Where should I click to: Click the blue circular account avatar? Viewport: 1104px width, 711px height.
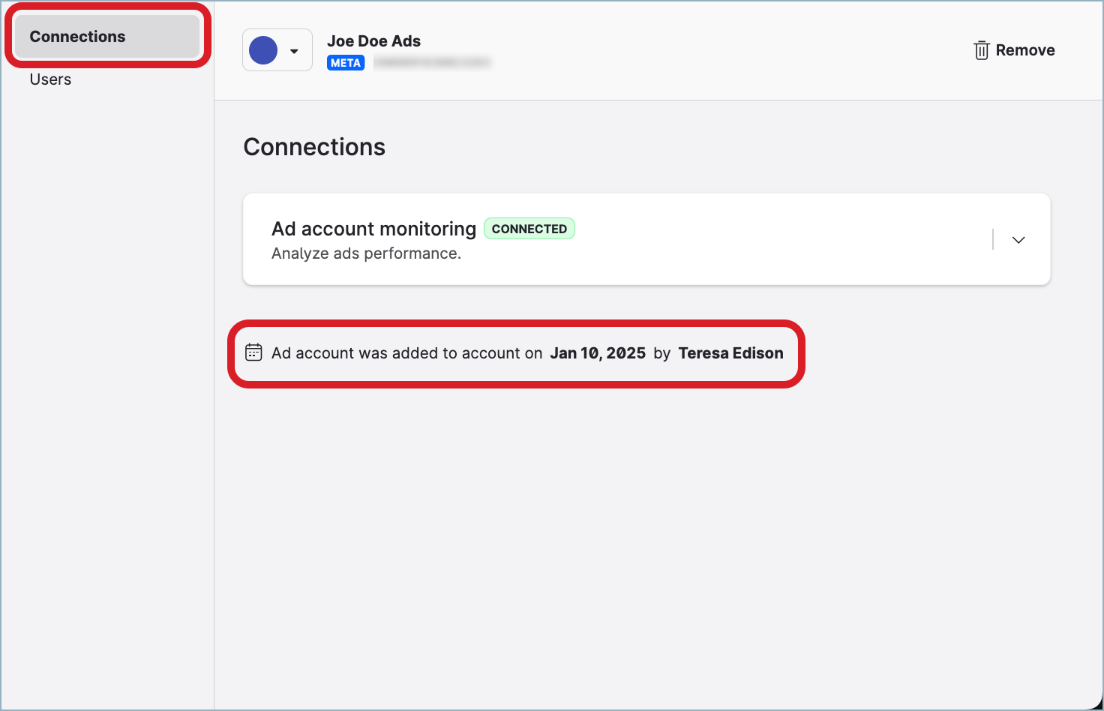tap(264, 49)
